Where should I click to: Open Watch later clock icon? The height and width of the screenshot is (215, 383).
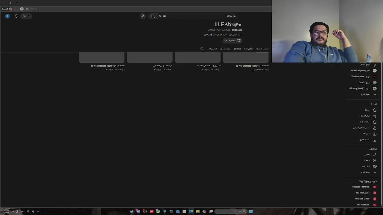point(375,122)
